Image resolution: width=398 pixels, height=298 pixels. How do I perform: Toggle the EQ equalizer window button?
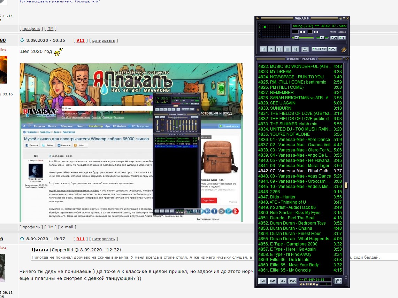click(334, 38)
